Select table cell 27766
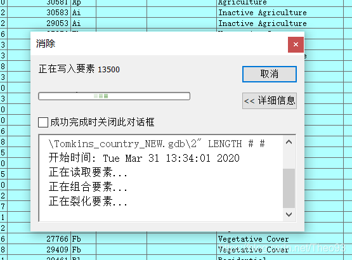 coord(39,238)
